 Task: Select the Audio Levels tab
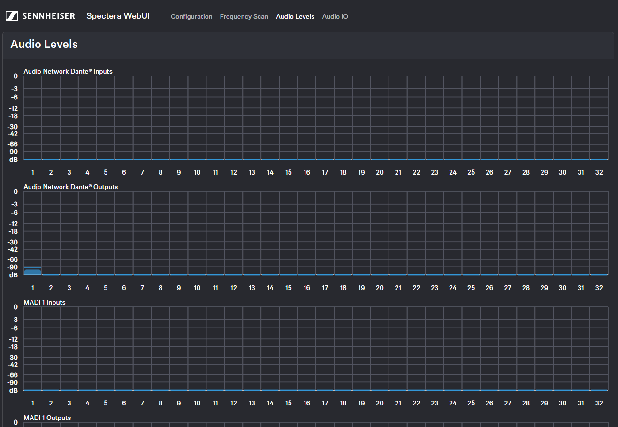pos(295,16)
